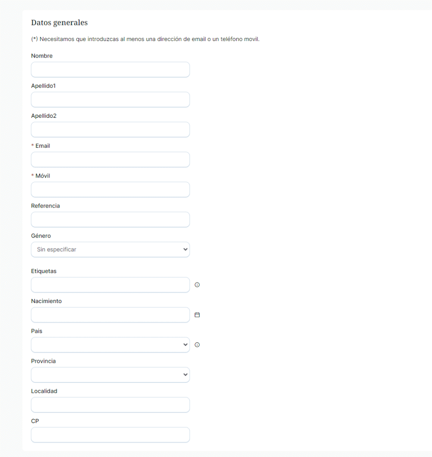This screenshot has width=432, height=457.
Task: Click the Localidad input field
Action: (110, 404)
